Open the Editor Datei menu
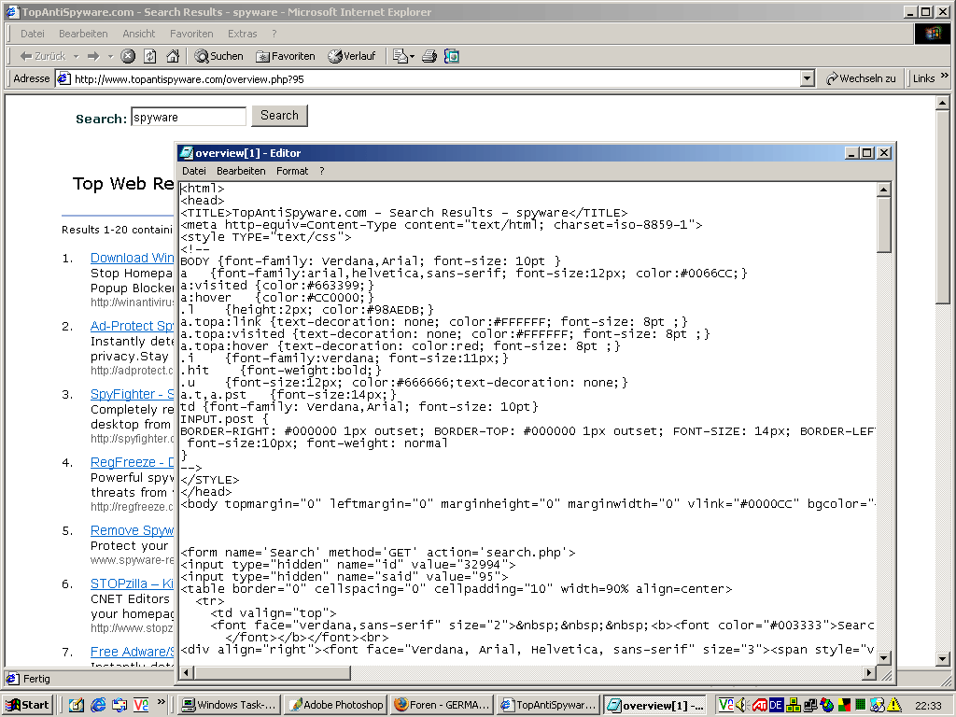 coord(194,171)
